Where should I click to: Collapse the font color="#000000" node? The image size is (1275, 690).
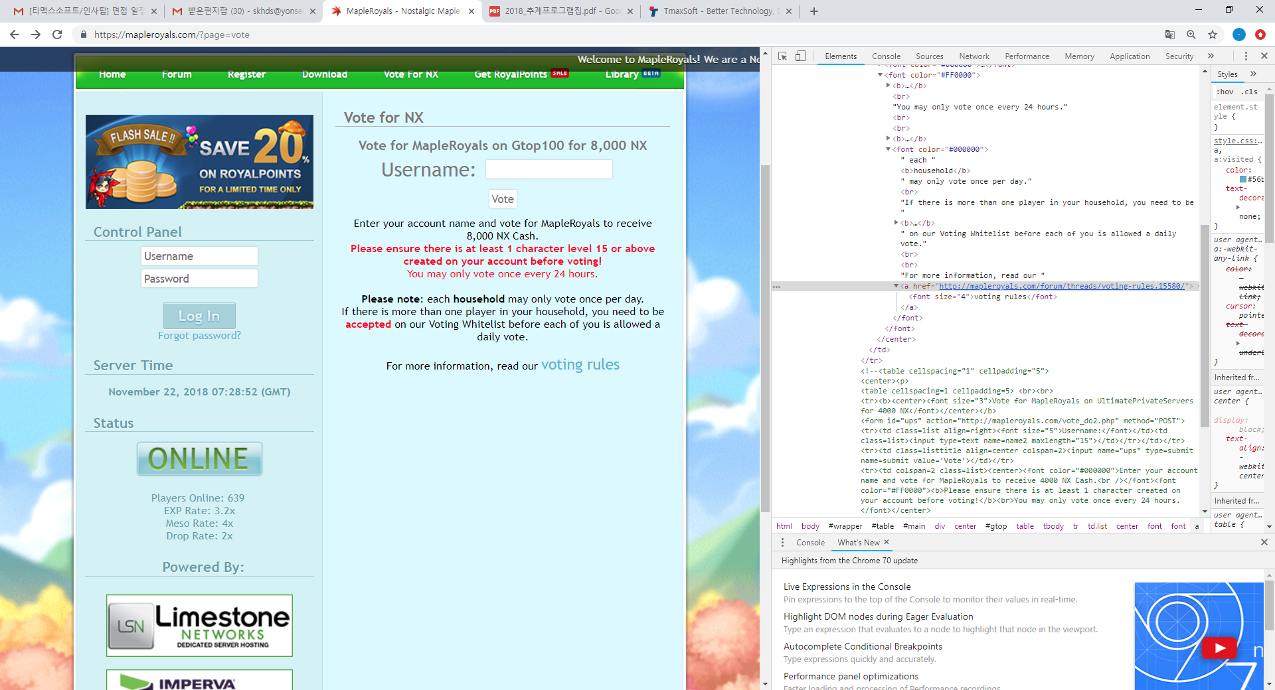(x=889, y=149)
